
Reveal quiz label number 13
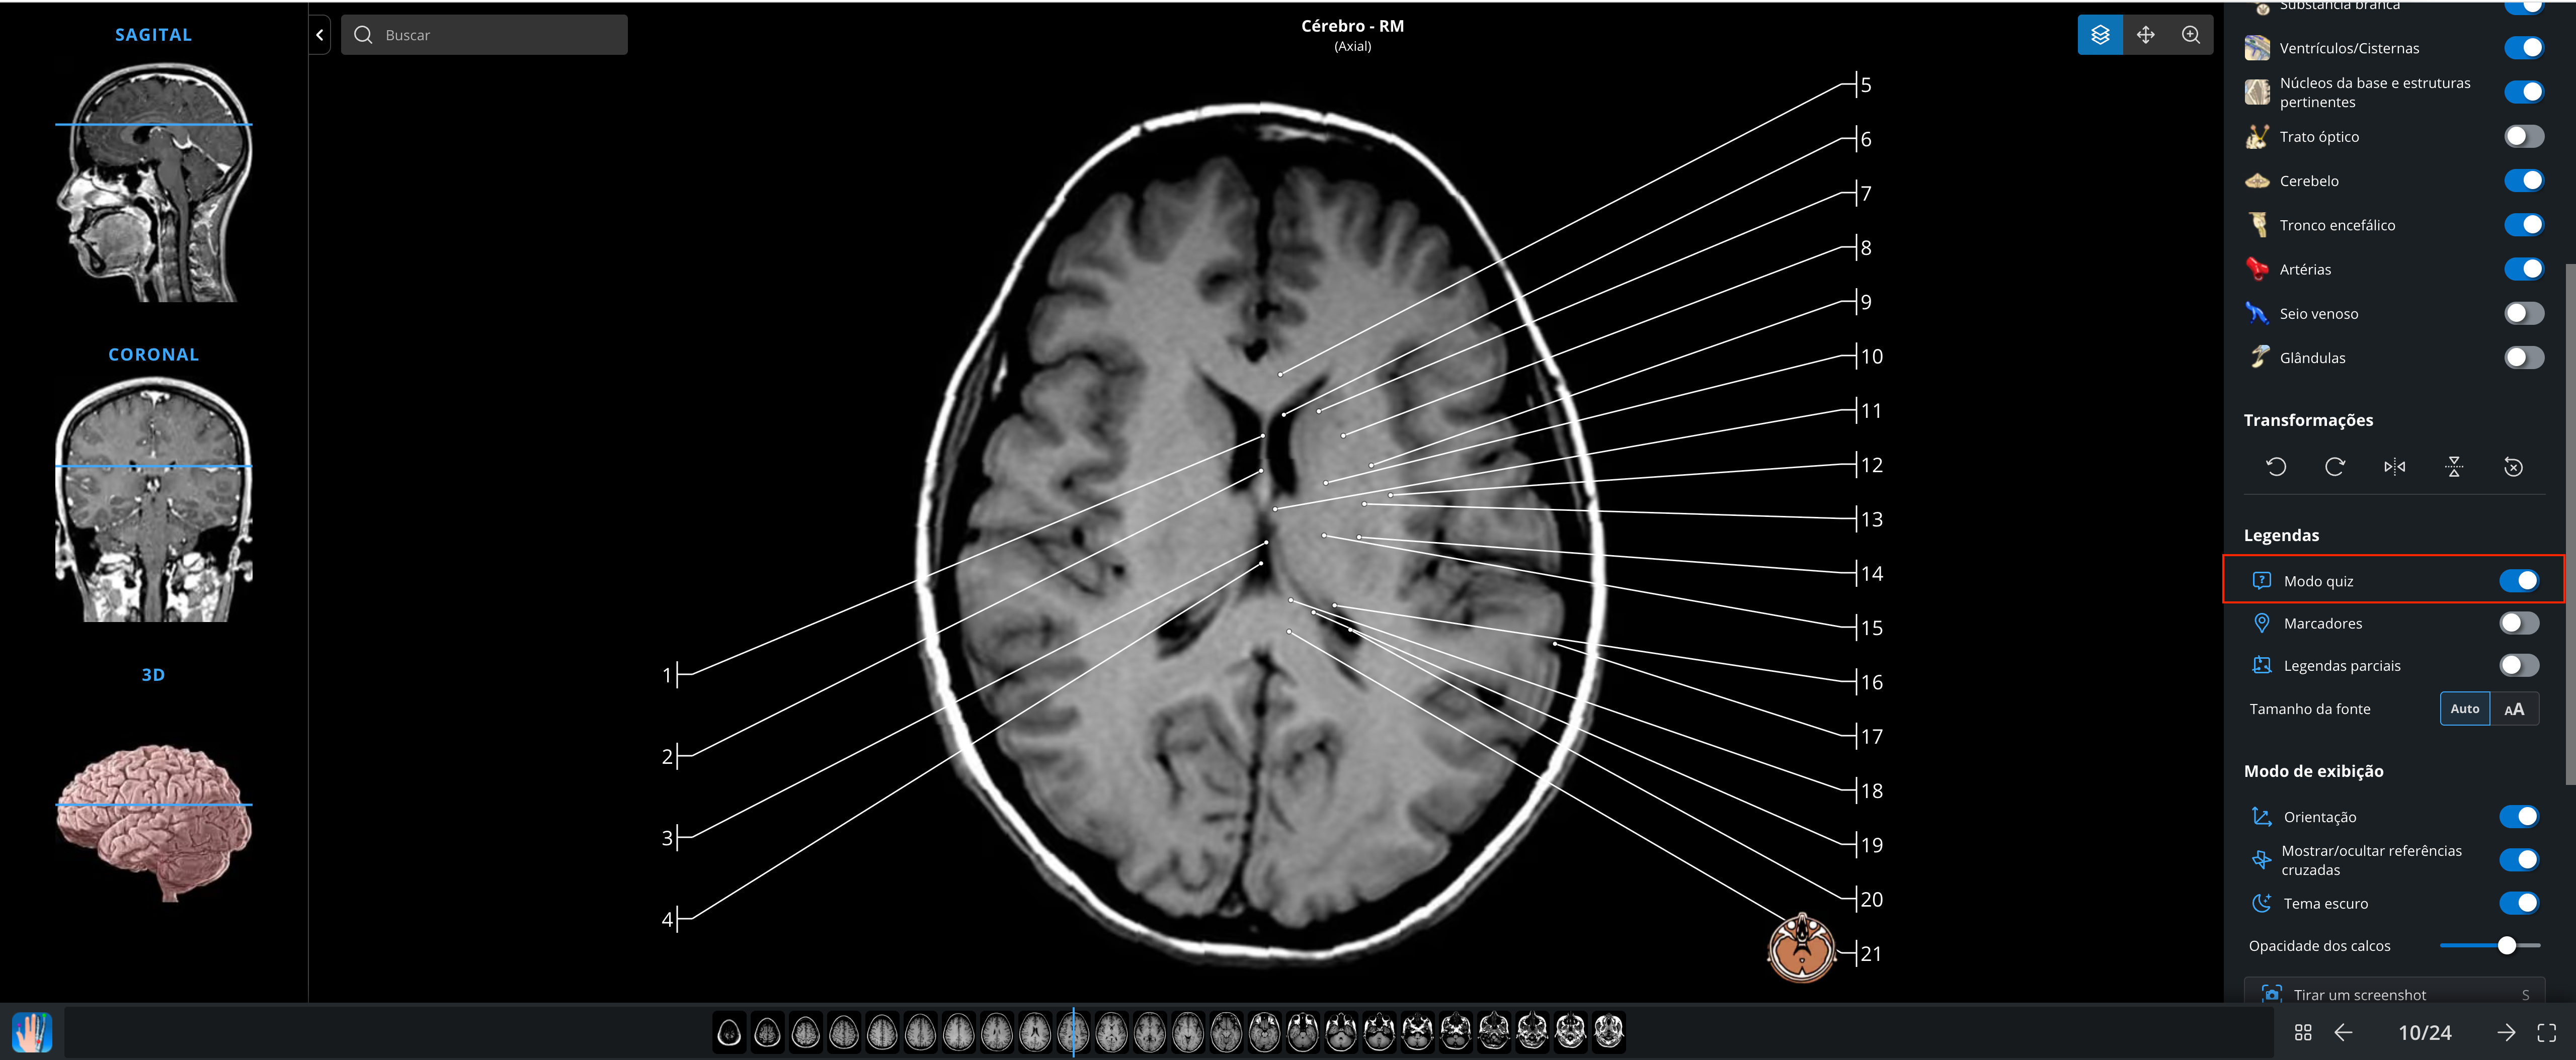pyautogui.click(x=1871, y=518)
